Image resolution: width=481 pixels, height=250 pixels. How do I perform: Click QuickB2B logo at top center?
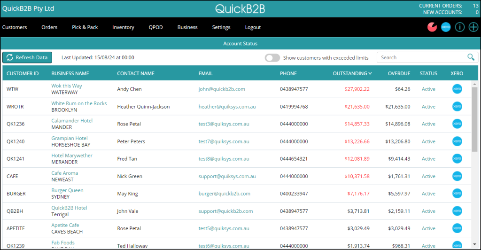point(240,8)
